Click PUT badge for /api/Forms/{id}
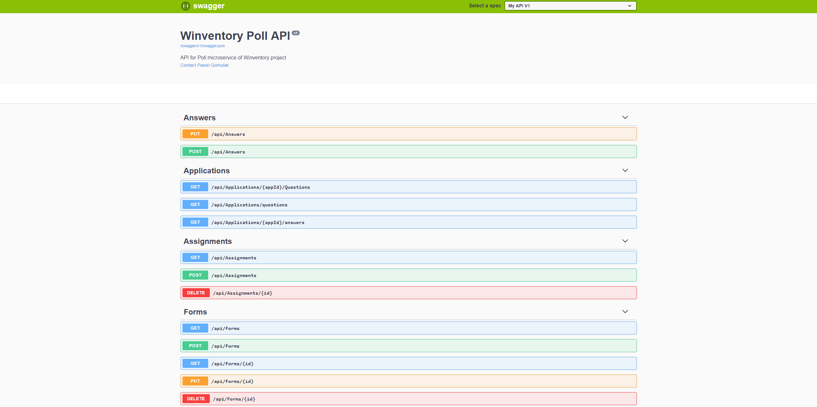The height and width of the screenshot is (407, 817). (195, 381)
